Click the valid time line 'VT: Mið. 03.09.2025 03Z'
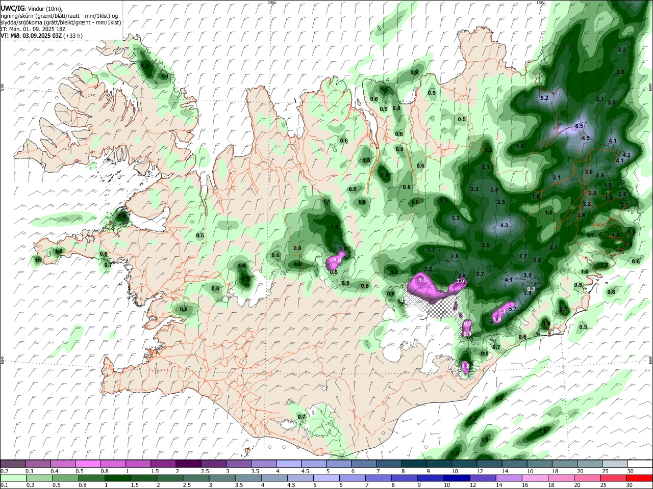 point(31,36)
